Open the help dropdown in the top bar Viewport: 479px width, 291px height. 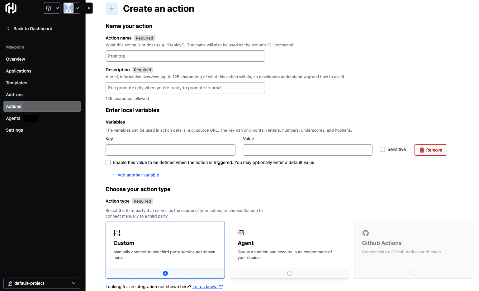pyautogui.click(x=52, y=8)
